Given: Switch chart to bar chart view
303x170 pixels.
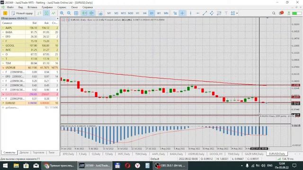Looking at the screenshot, I should pos(39,13).
